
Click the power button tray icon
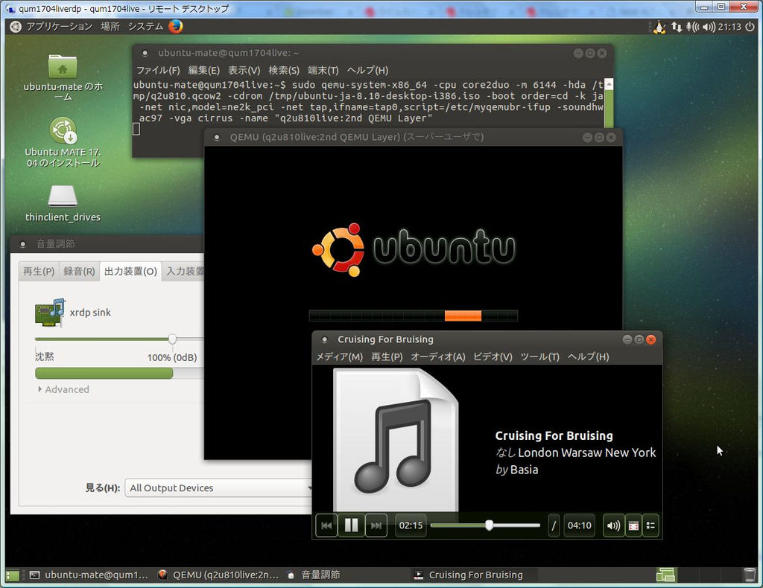(750, 27)
